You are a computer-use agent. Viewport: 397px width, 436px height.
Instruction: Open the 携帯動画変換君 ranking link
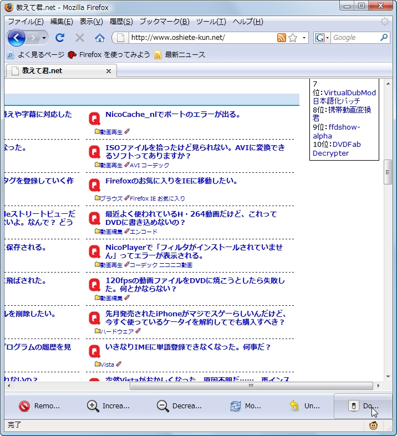coord(342,114)
